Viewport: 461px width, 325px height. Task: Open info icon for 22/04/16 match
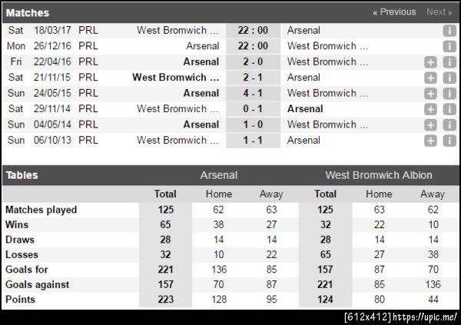[x=449, y=62]
